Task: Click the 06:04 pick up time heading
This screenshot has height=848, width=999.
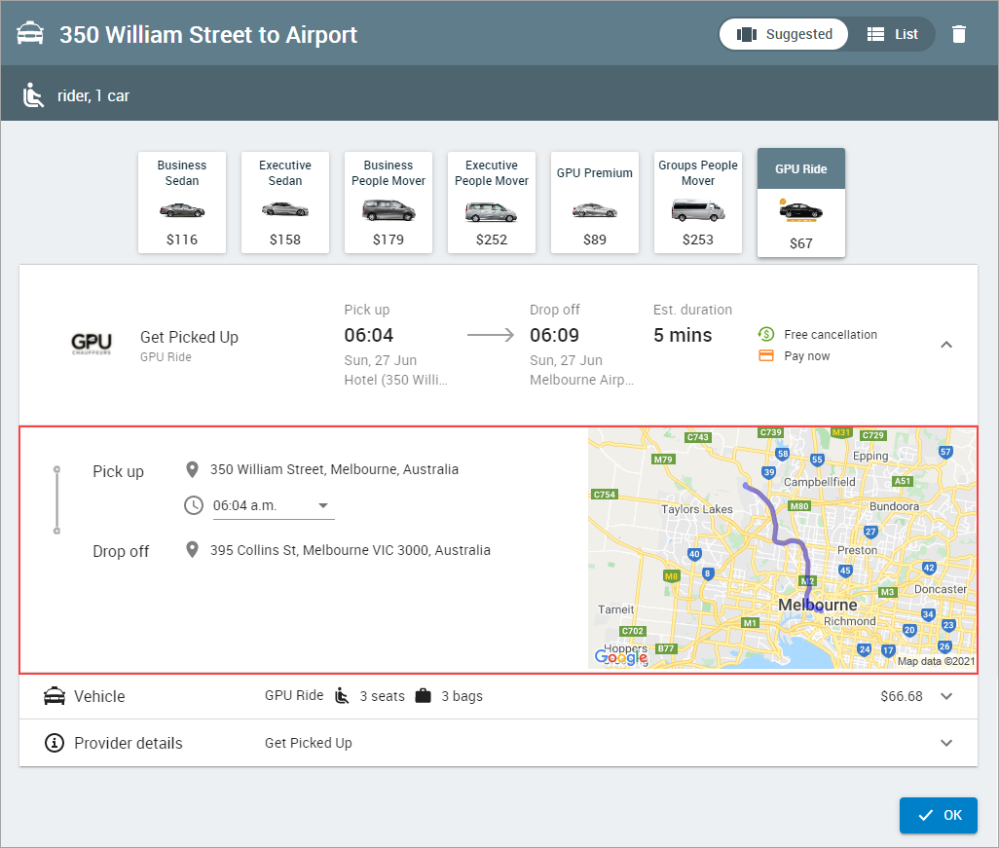Action: pyautogui.click(x=369, y=335)
